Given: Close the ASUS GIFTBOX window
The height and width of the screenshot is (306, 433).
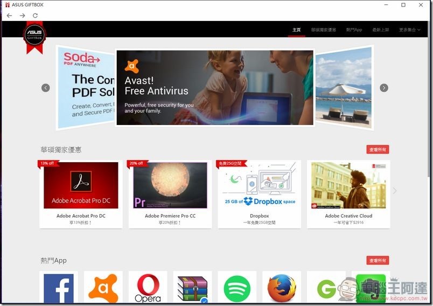Looking at the screenshot, I should point(421,5).
